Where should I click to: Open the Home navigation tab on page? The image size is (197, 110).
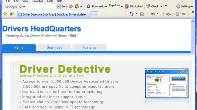(x=19, y=48)
